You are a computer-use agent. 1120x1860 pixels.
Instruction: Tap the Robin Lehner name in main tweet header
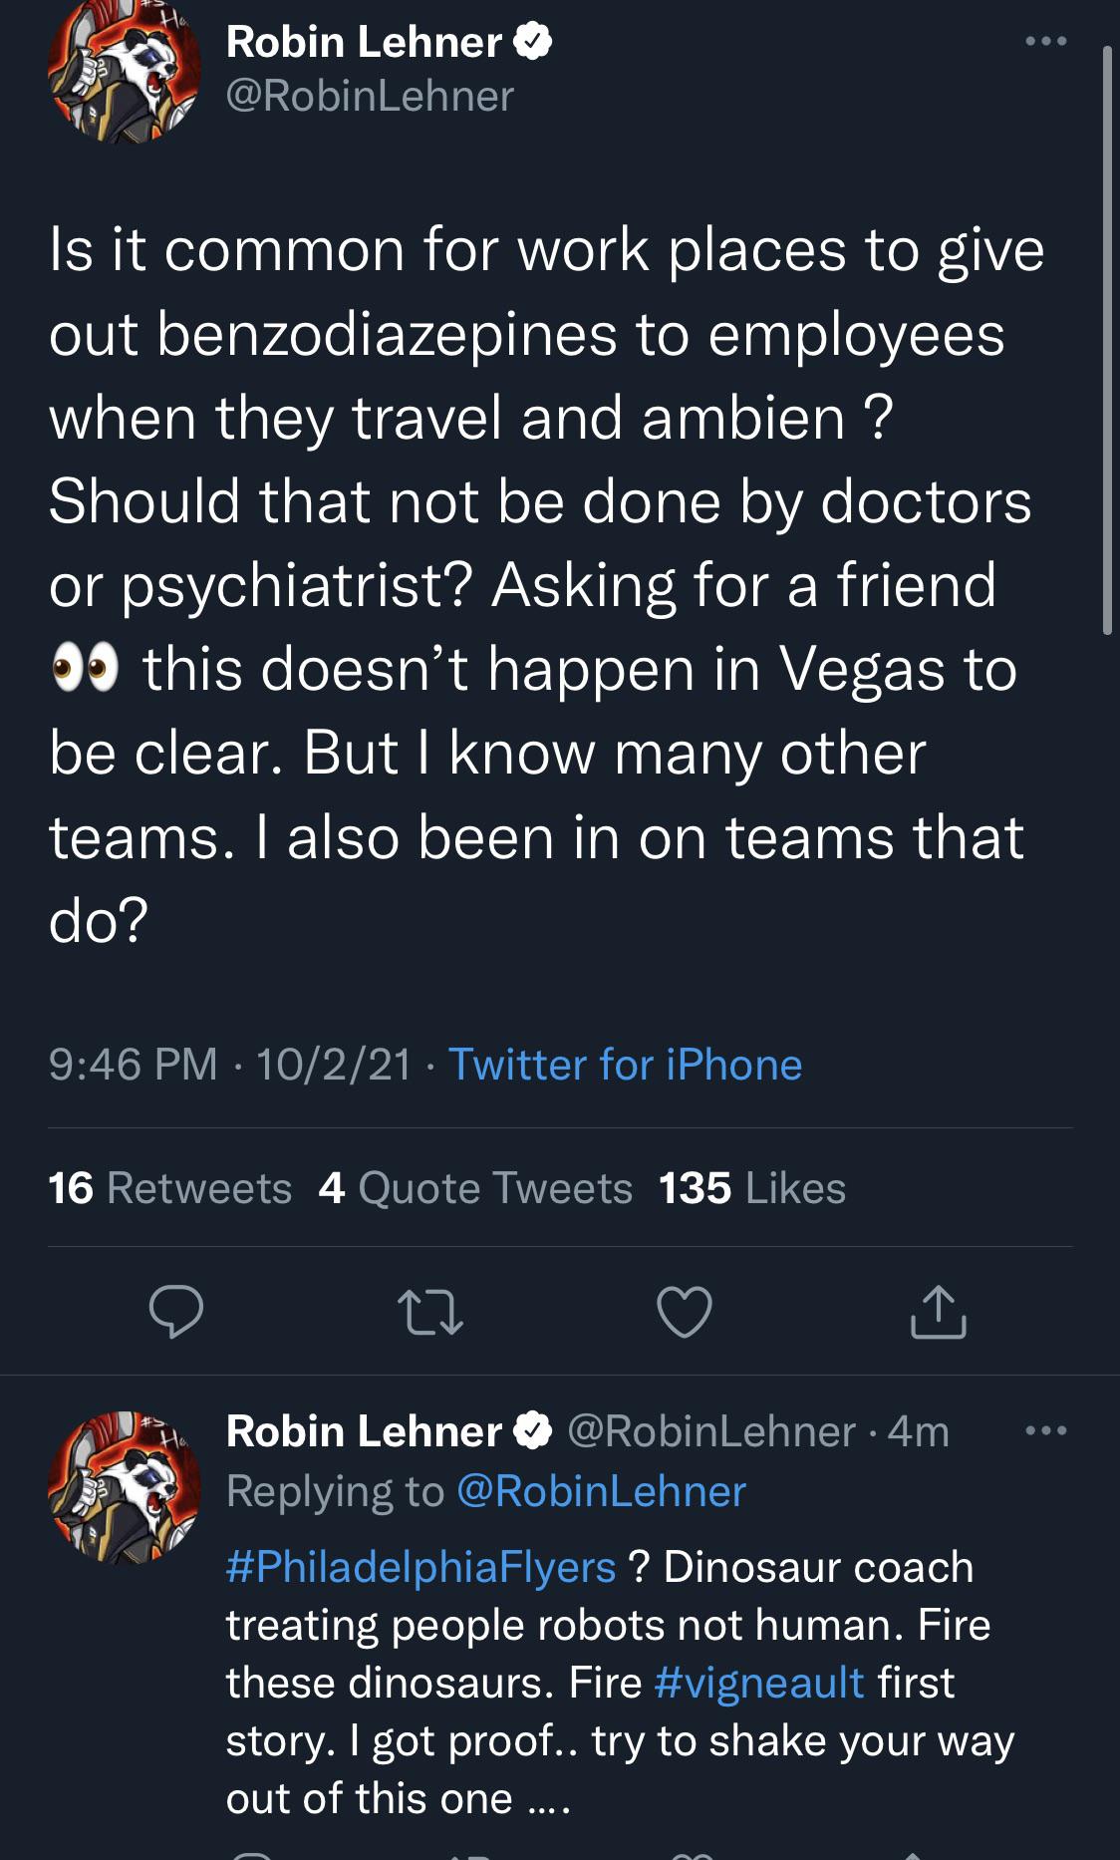tap(364, 42)
